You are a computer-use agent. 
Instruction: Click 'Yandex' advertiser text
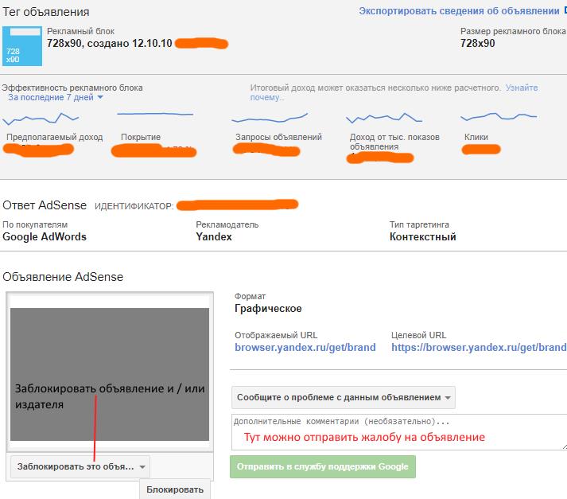[214, 236]
